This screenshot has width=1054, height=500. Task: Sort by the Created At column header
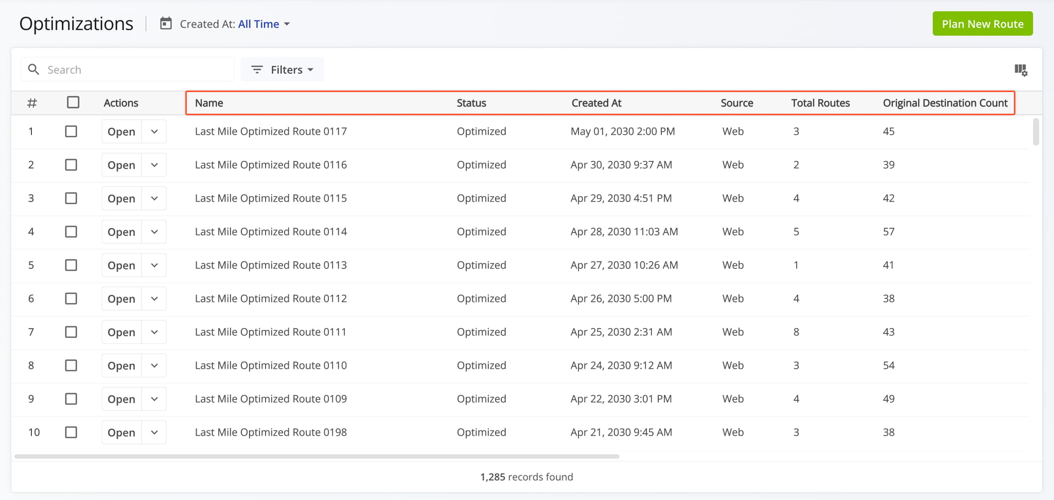[x=596, y=103]
